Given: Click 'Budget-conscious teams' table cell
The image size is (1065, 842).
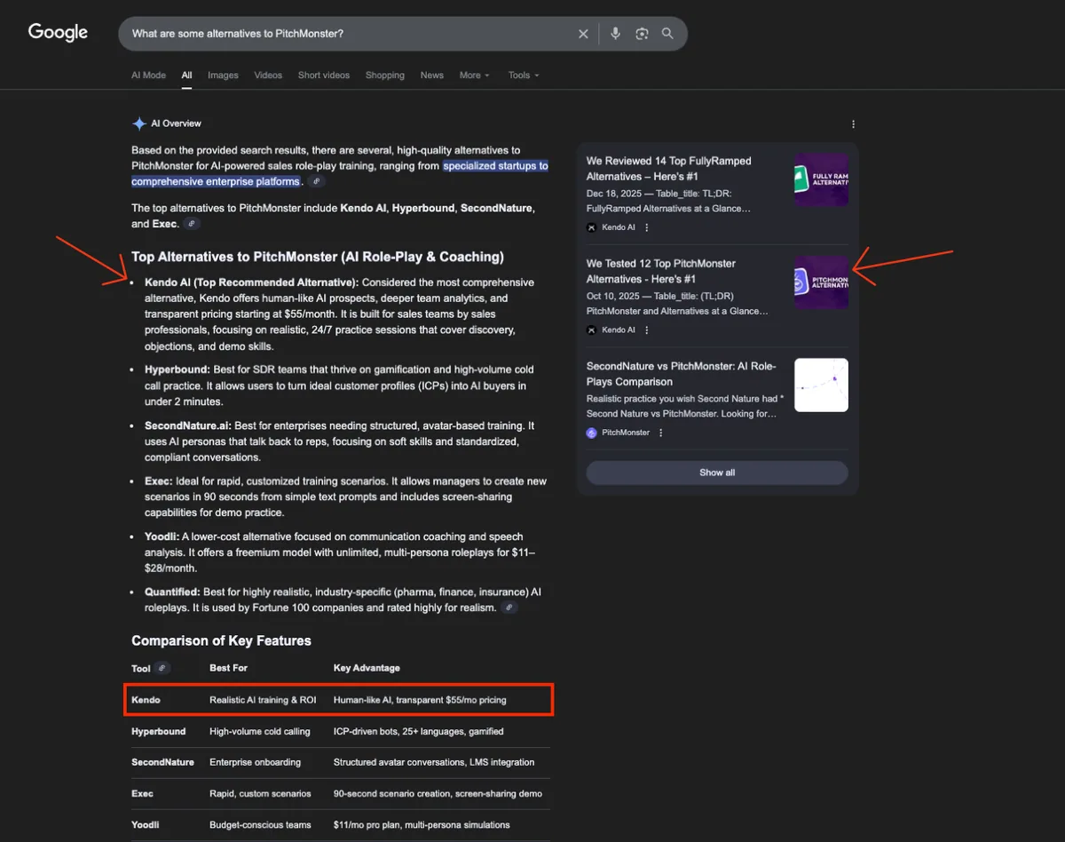Looking at the screenshot, I should (260, 825).
